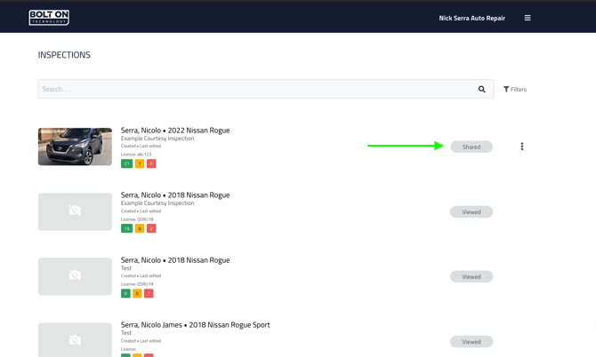This screenshot has width=596, height=357.
Task: Open Serra, Nicolo 2022 Nissan Rogue inspection
Action: coord(175,131)
